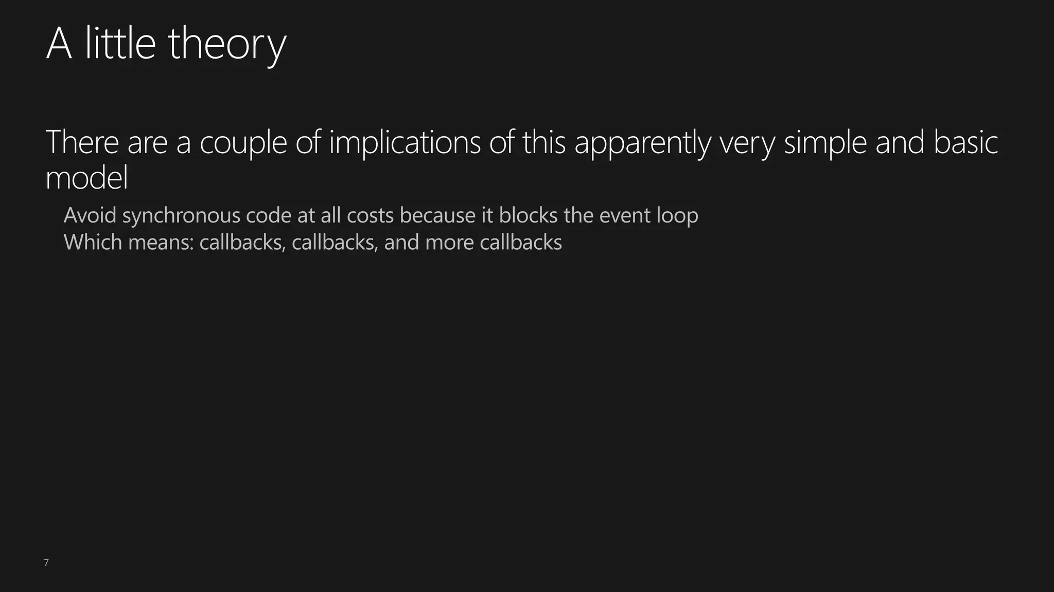Click the word 'implications' in the heading
Screen dimensions: 1054x592
pos(405,143)
